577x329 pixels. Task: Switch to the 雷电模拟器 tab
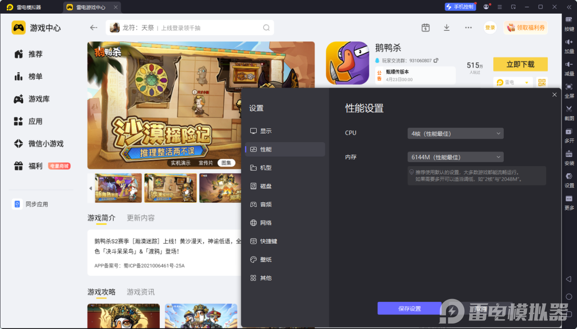[x=29, y=7]
